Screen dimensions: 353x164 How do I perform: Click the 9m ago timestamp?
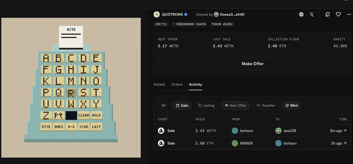pyautogui.click(x=336, y=131)
